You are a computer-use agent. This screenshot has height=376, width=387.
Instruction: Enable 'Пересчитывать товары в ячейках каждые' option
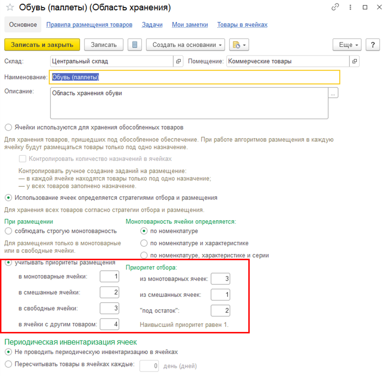8,364
